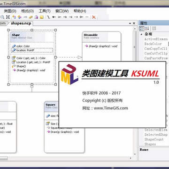The width and height of the screenshot is (169, 169).
Task: Select the CanCutToClip property row
Action: coord(156,54)
